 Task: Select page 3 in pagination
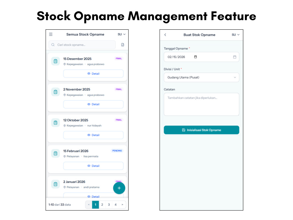coord(109,205)
